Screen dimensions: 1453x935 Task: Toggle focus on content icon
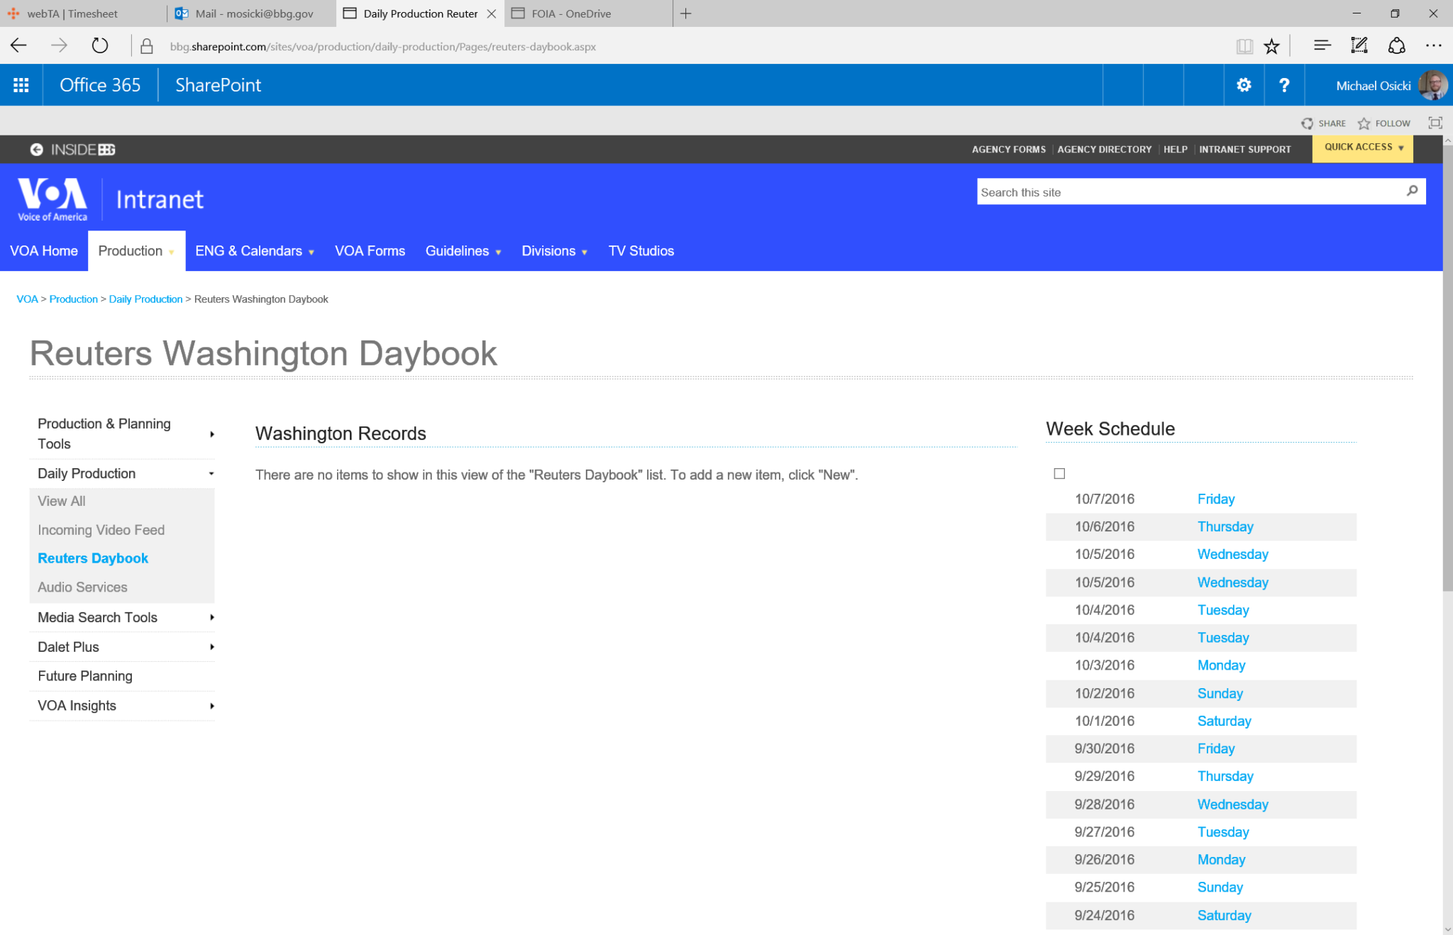[1435, 123]
